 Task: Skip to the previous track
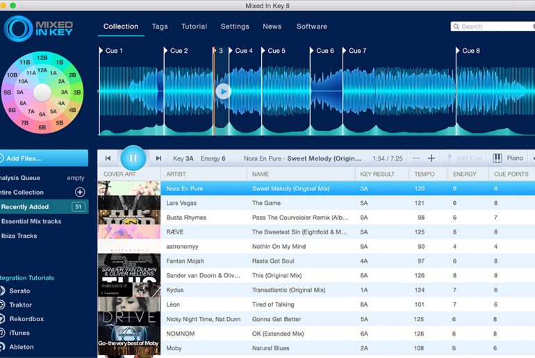(x=108, y=158)
